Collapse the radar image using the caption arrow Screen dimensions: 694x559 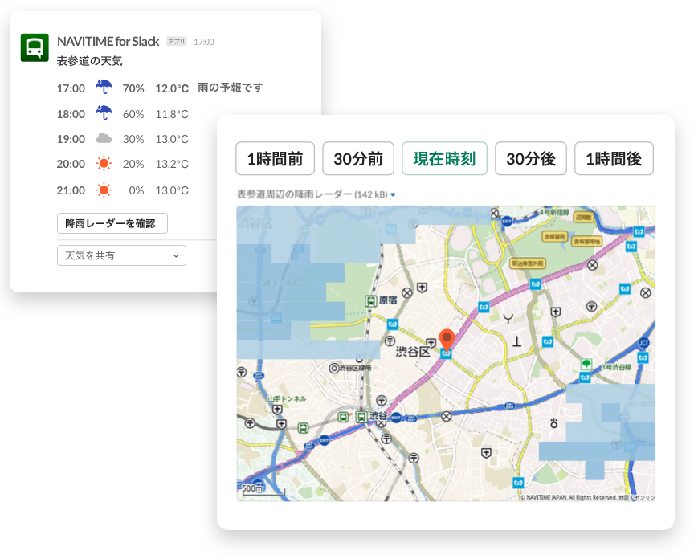click(x=393, y=194)
